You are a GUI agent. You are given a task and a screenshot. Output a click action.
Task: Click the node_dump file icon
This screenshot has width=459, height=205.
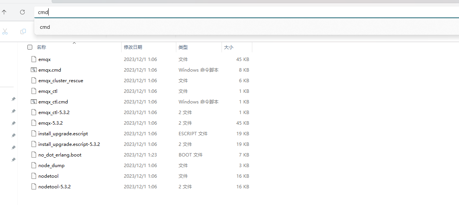33,166
